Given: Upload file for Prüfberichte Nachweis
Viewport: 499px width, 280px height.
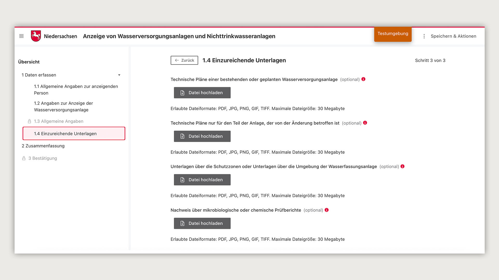Looking at the screenshot, I should click(202, 223).
